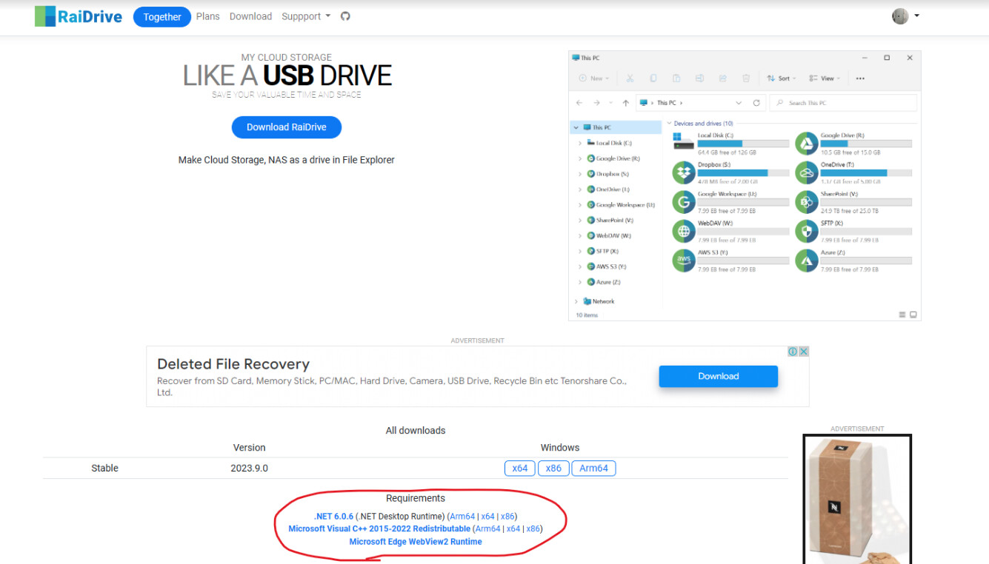Click the ad's blue Download button
Image resolution: width=989 pixels, height=564 pixels.
[x=719, y=376]
